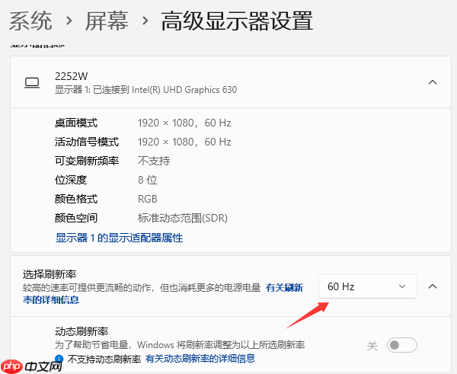Click the RGB color format value

pos(148,199)
